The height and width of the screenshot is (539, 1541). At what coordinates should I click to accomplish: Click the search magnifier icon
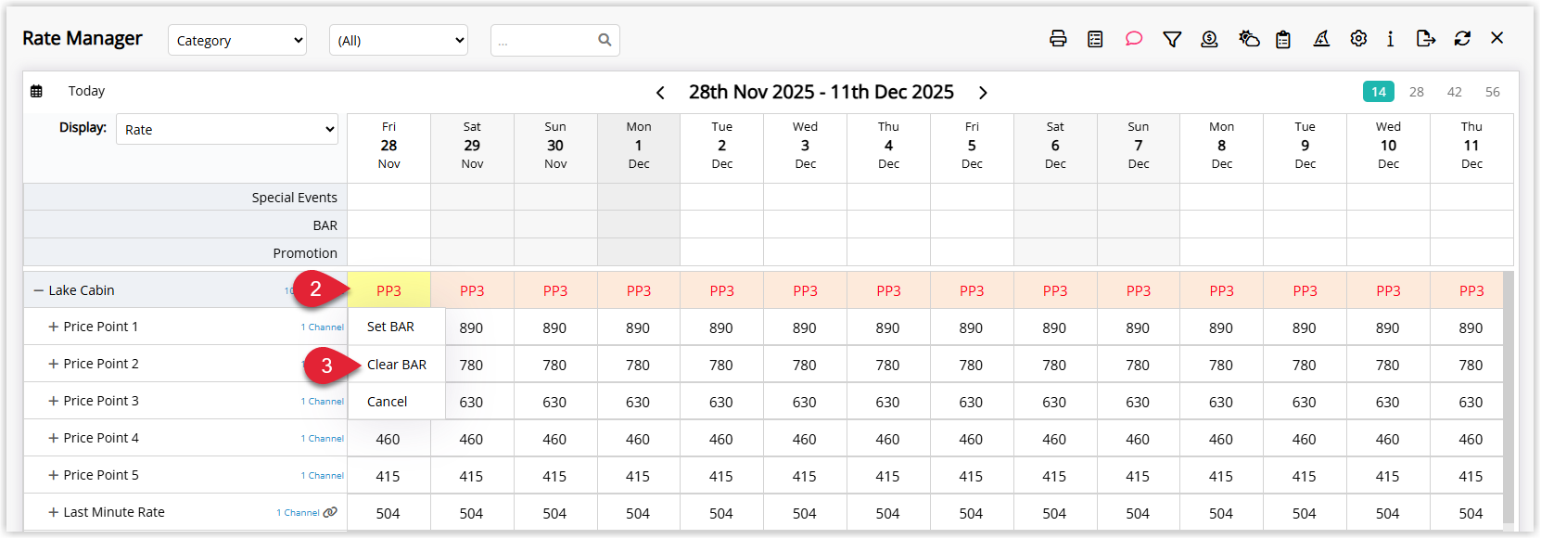point(605,40)
